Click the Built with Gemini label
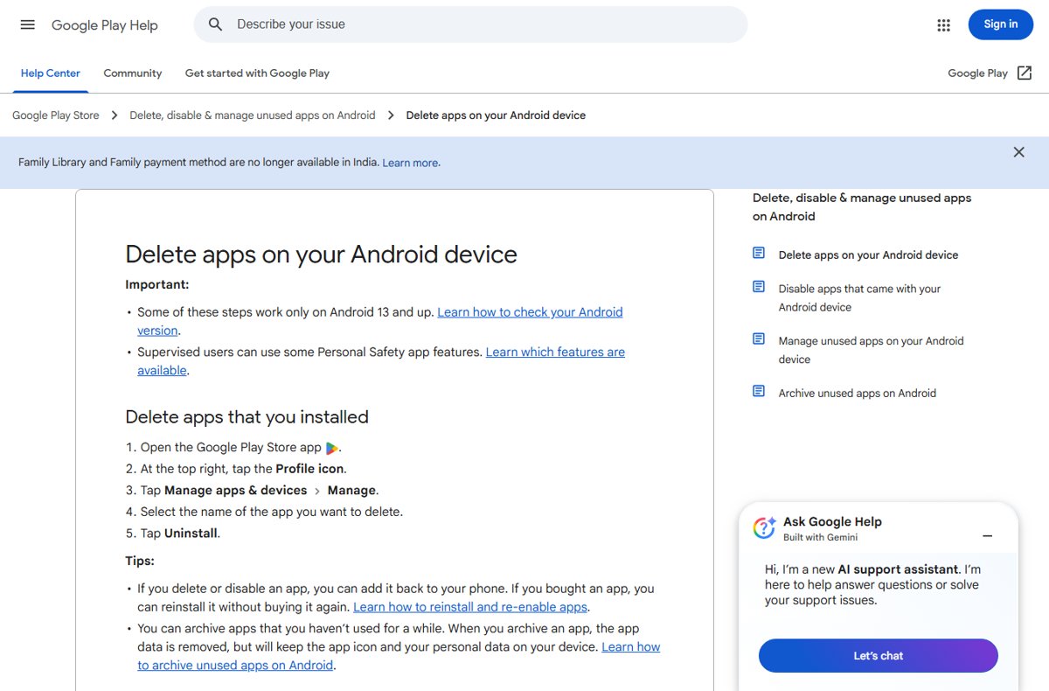Image resolution: width=1049 pixels, height=691 pixels. tap(820, 538)
